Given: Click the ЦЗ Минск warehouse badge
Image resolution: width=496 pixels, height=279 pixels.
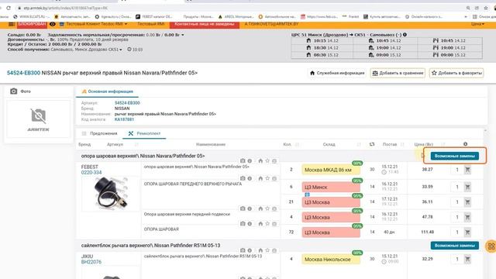Looking at the screenshot, I should click(331, 188).
